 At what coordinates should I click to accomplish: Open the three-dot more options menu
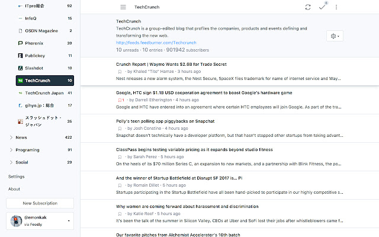pos(336,7)
